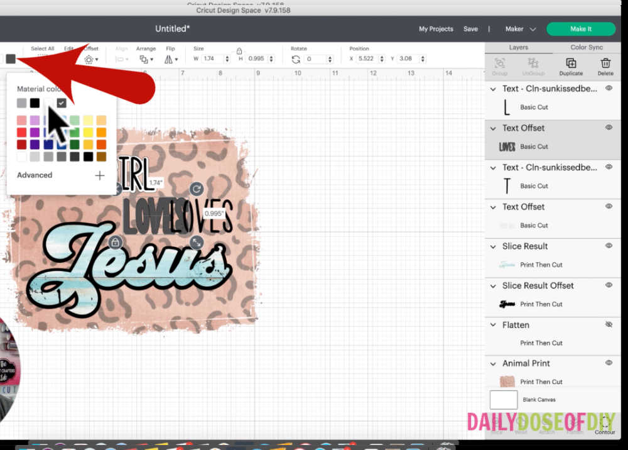
Task: Pick the black color swatch
Action: pos(35,102)
